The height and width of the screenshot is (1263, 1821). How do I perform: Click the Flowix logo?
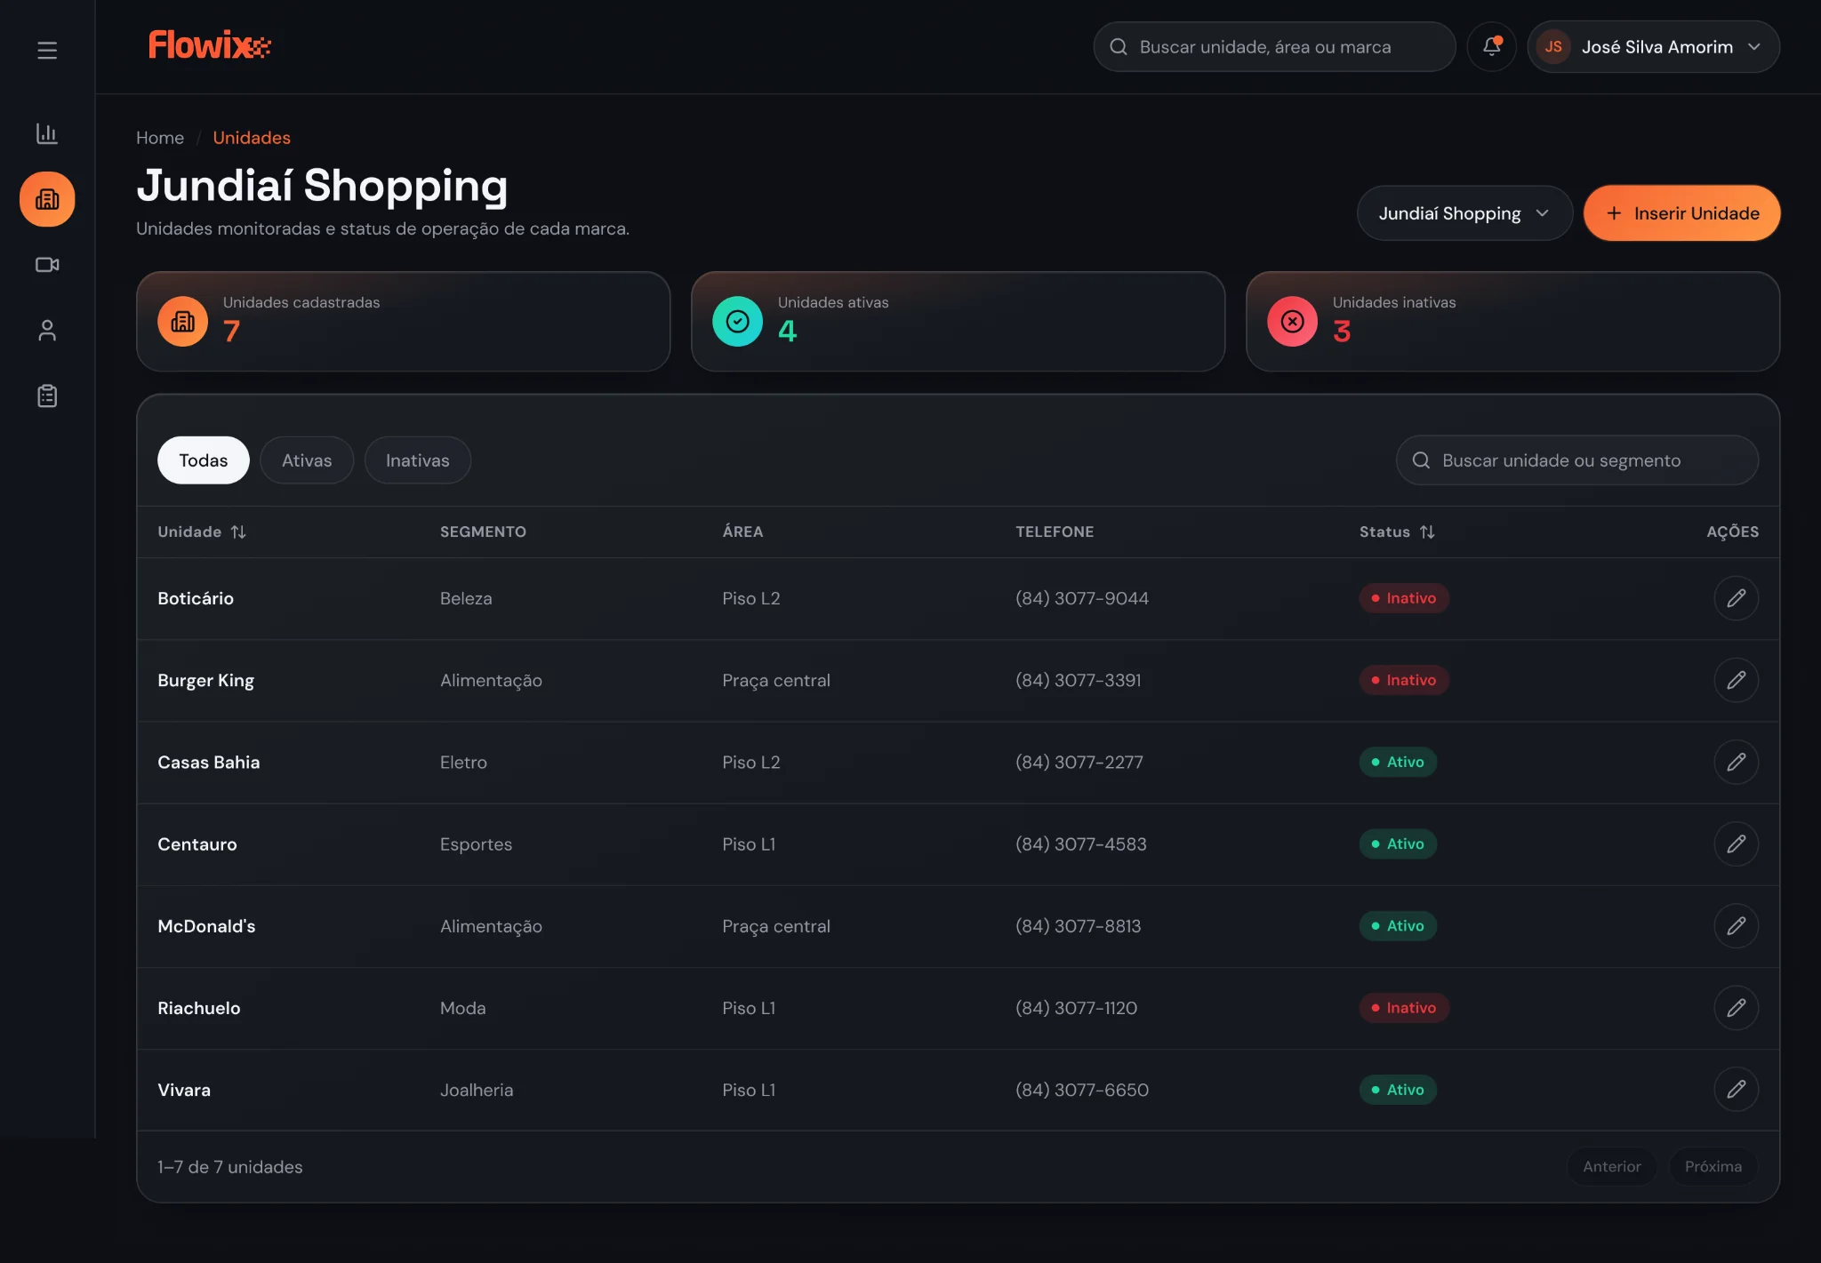pos(210,45)
